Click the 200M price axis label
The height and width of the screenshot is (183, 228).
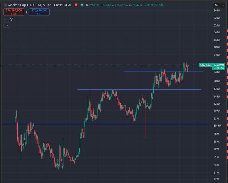coord(217,81)
